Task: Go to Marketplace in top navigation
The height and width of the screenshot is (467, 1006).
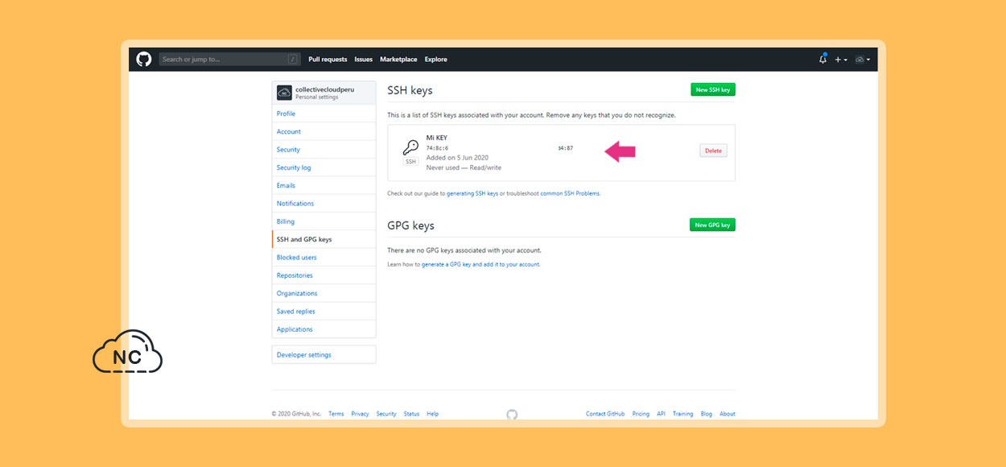Action: (398, 60)
